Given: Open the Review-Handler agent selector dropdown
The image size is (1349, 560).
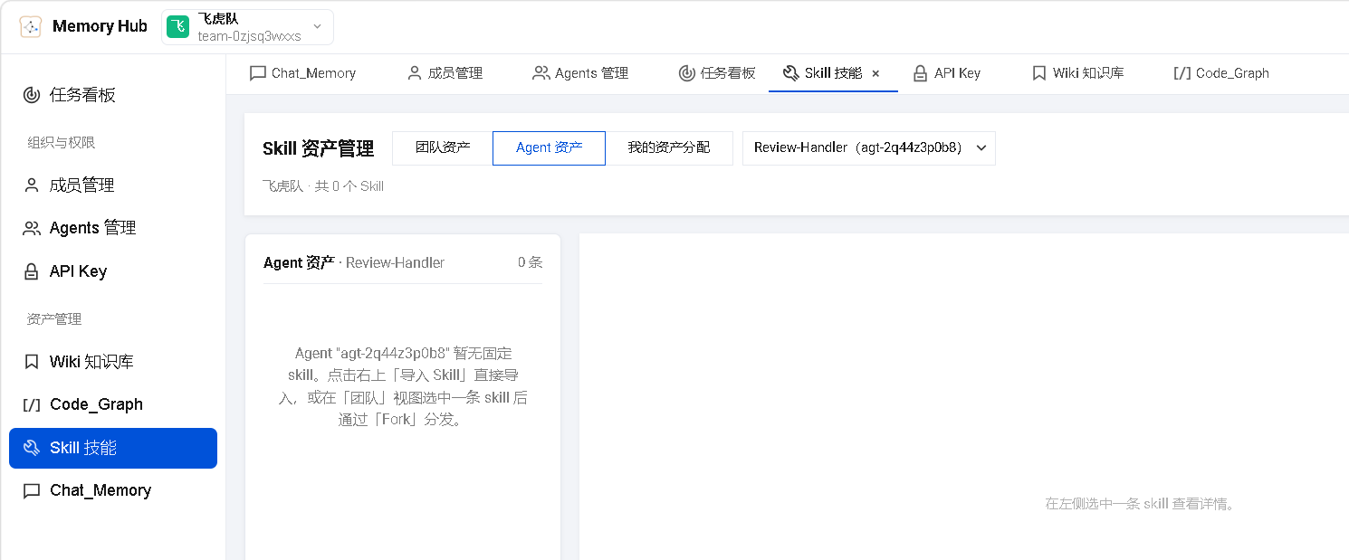Looking at the screenshot, I should point(869,148).
